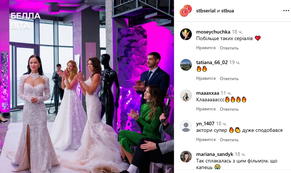This screenshot has height=173, width=291.
Task: Open the stbua account link
Action: (228, 11)
